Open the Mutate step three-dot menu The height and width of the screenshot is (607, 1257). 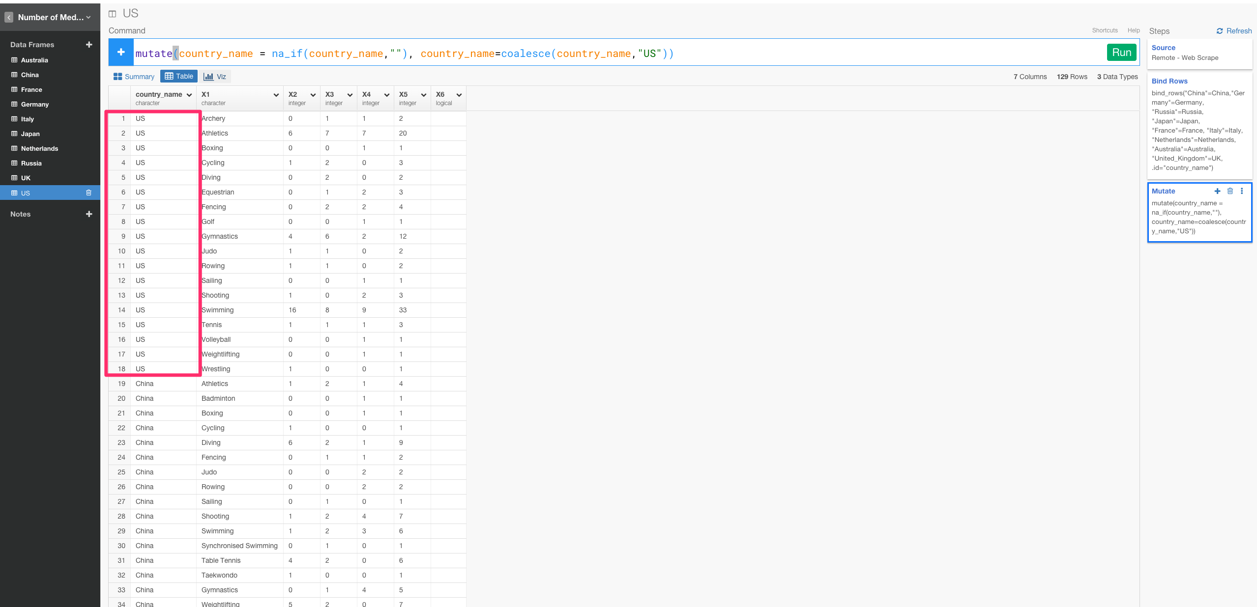[x=1242, y=191]
